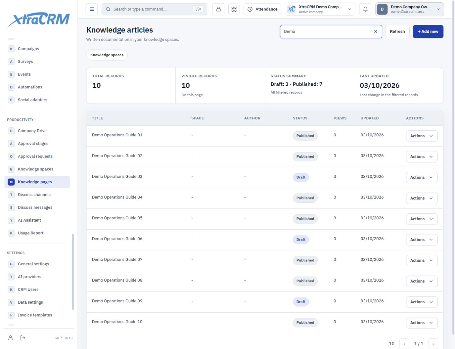455x349 pixels.
Task: Expand the XtraCRM Demo Company switcher
Action: coord(320,9)
